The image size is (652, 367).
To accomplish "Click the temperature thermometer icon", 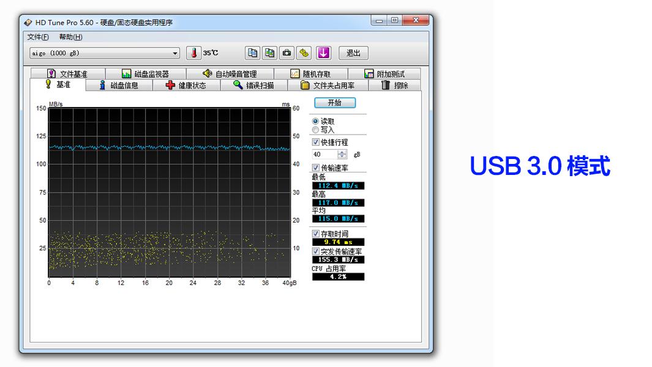I will pos(193,53).
